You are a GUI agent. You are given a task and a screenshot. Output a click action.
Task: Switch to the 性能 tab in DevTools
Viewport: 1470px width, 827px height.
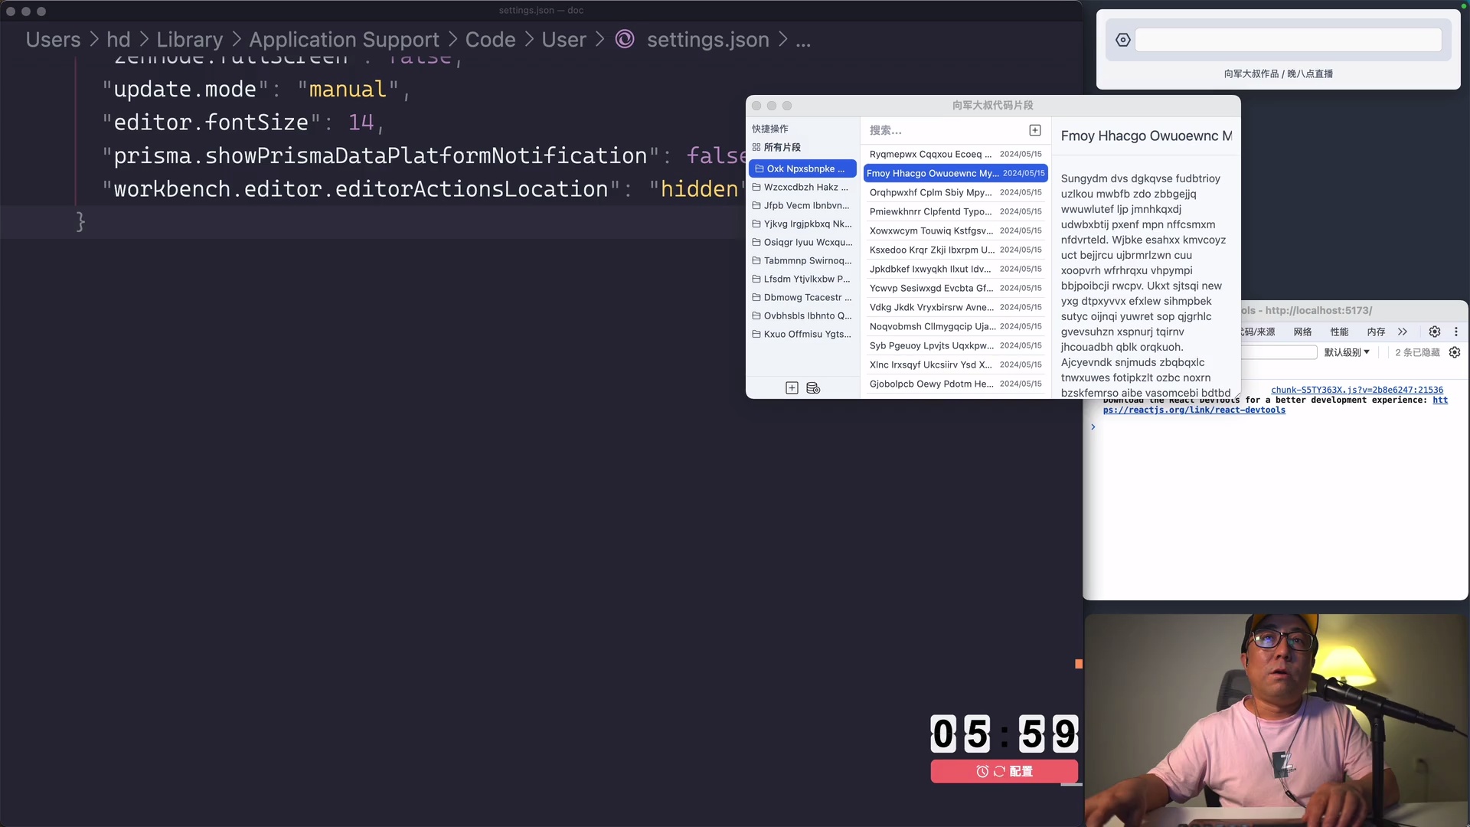coord(1338,332)
